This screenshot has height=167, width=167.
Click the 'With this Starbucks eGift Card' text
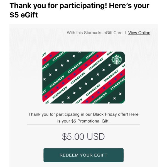coord(95,33)
